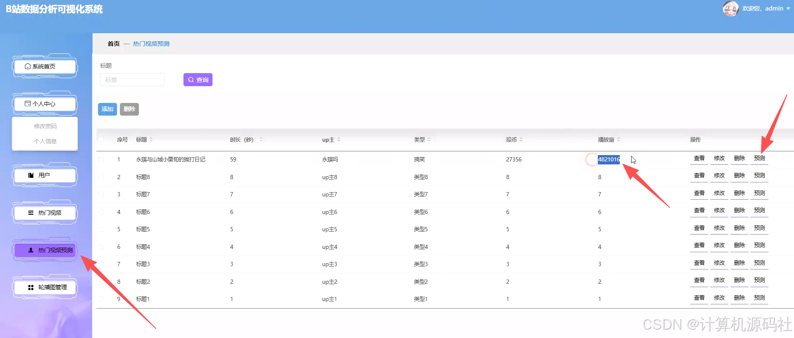Sort by 播放量 column arrows
The width and height of the screenshot is (794, 338).
coord(619,140)
